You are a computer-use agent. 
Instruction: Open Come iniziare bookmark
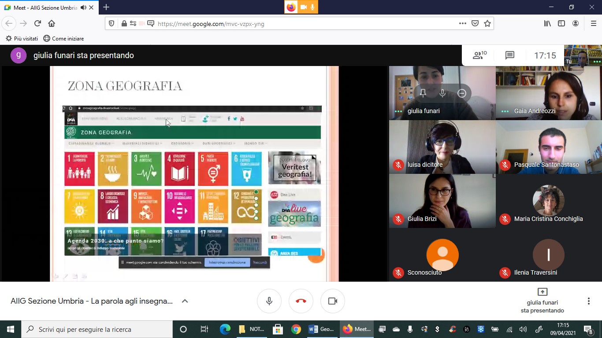click(63, 38)
